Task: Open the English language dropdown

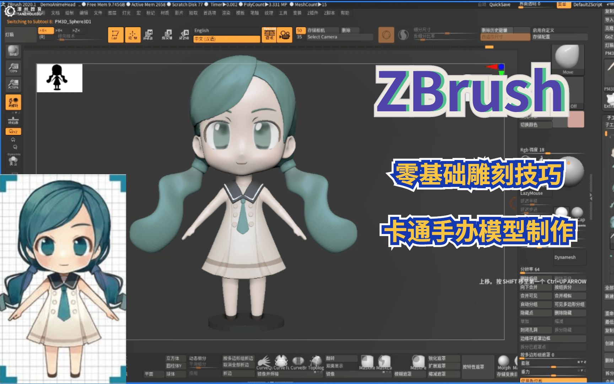Action: click(x=226, y=31)
